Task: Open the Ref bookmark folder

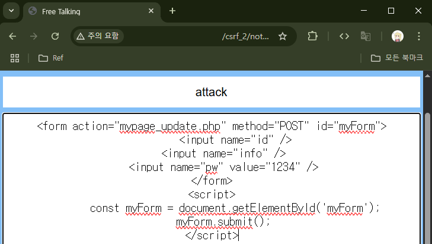Action: 51,58
